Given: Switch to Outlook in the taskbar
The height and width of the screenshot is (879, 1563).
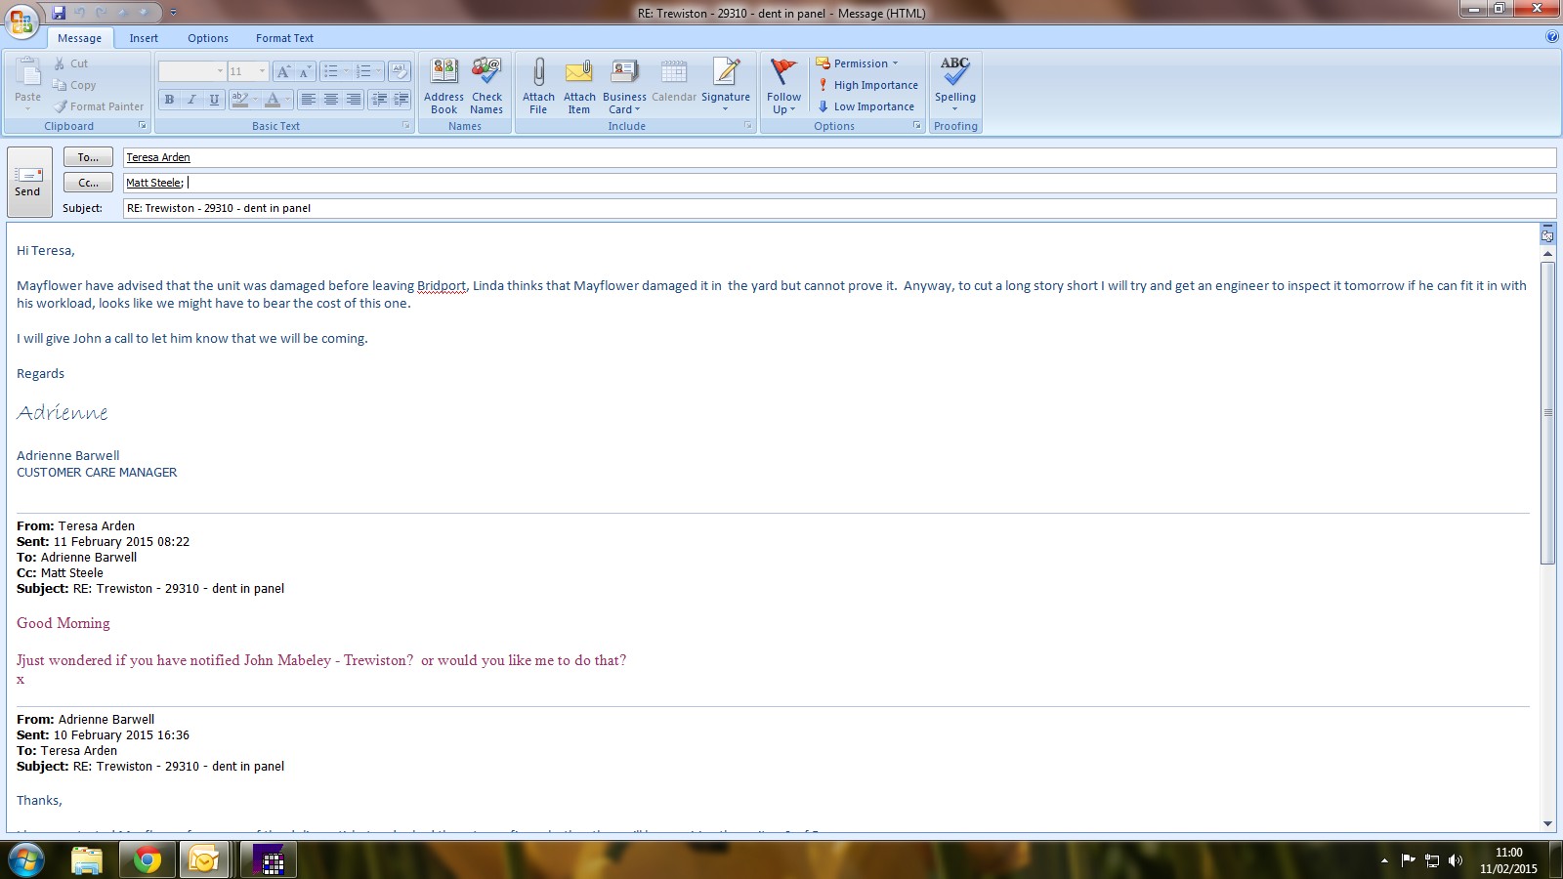Looking at the screenshot, I should click(204, 860).
